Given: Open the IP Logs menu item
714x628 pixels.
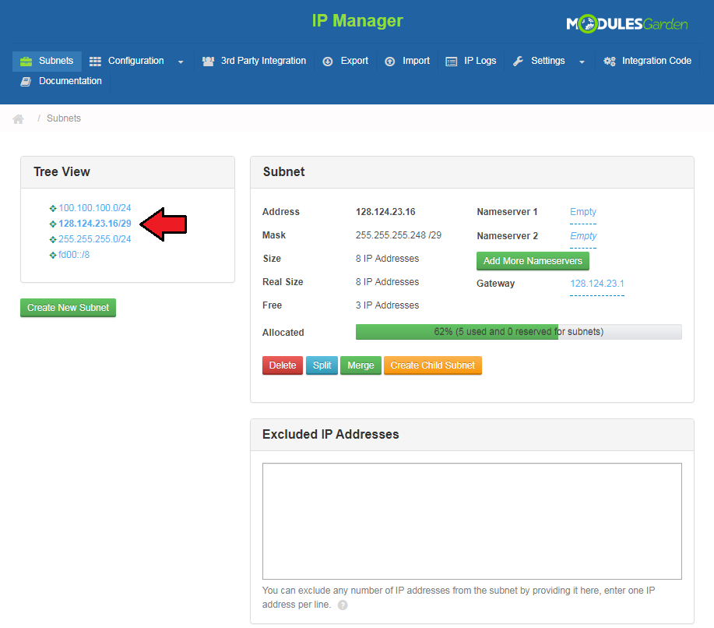Looking at the screenshot, I should (x=471, y=61).
